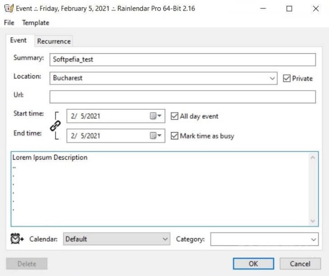Maximize the event dialog window

(x=289, y=9)
